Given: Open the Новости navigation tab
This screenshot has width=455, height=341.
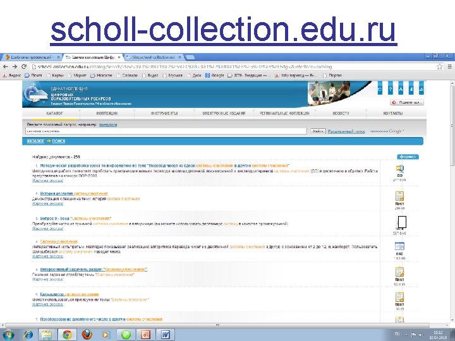Looking at the screenshot, I should click(341, 114).
